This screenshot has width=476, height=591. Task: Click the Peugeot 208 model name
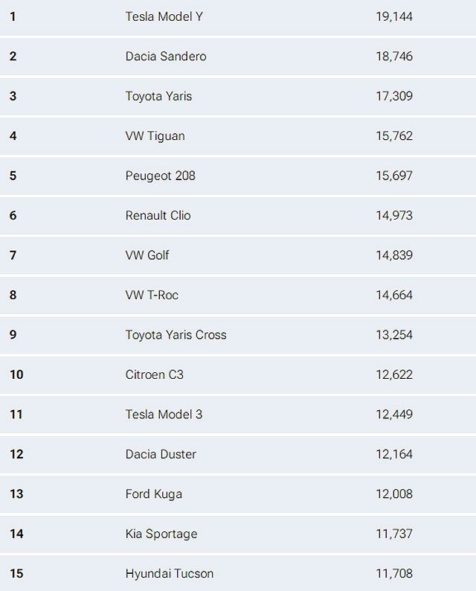pyautogui.click(x=160, y=176)
